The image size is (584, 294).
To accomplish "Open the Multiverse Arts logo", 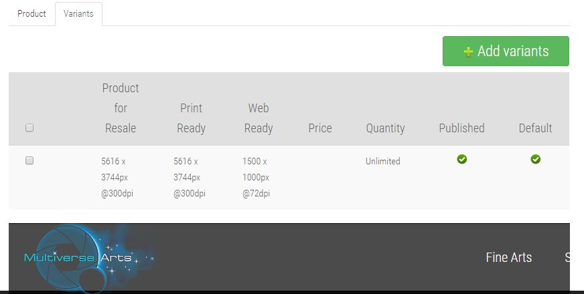I will pos(88,257).
